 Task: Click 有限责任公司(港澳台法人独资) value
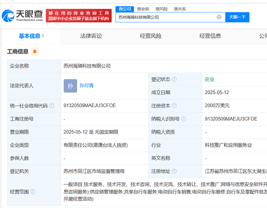pyautogui.click(x=96, y=145)
